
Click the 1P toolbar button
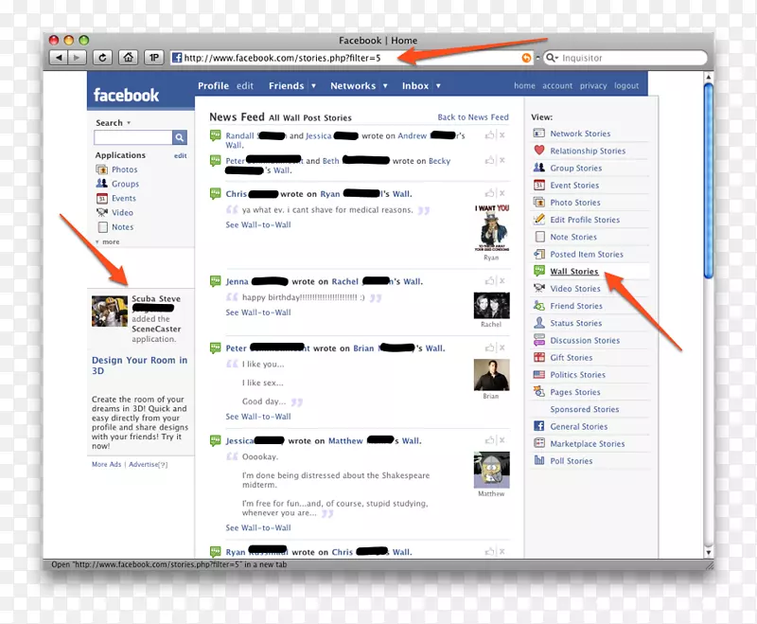click(x=154, y=58)
